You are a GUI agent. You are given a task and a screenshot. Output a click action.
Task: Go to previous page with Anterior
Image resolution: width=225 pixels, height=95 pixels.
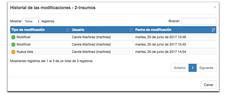[180, 68]
